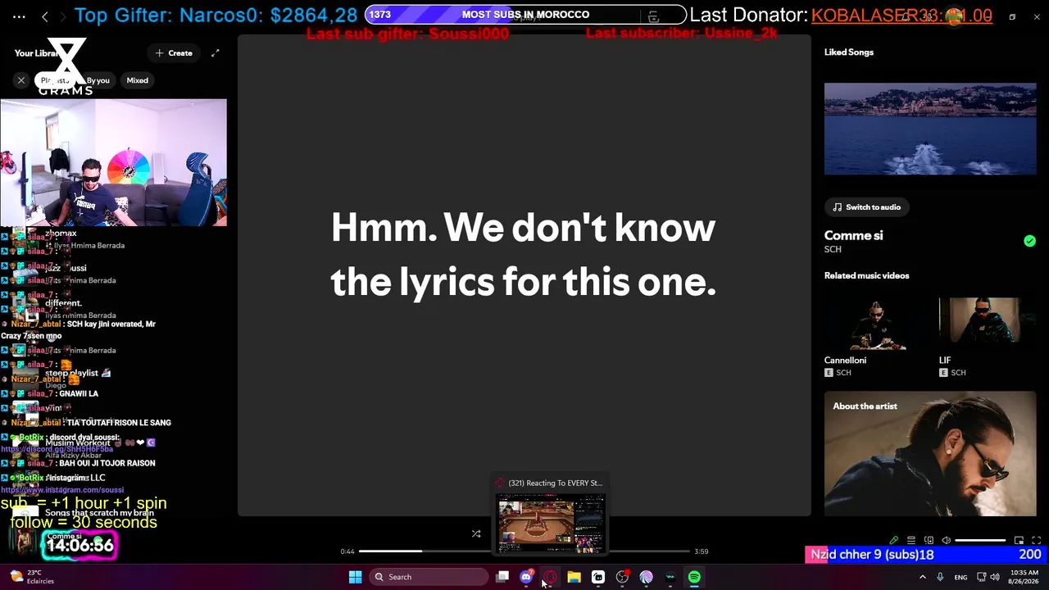Click Switch to audio button
Image resolution: width=1049 pixels, height=590 pixels.
coord(867,207)
